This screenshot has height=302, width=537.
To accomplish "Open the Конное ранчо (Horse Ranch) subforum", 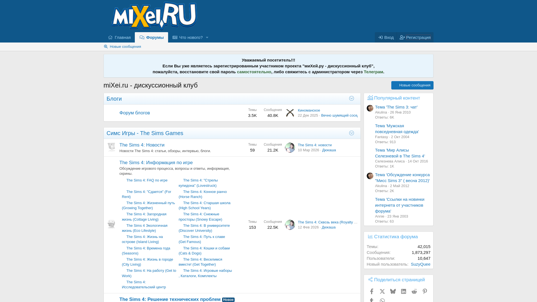I will coord(203,194).
